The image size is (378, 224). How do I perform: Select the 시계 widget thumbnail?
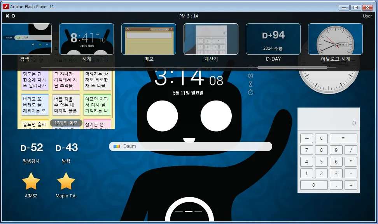(87, 39)
